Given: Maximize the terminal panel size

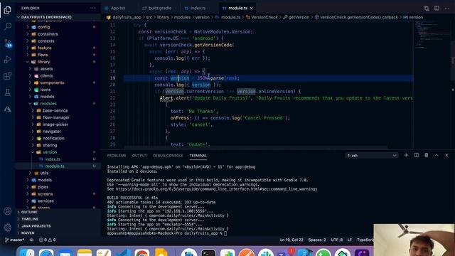Looking at the screenshot, I should (437, 155).
